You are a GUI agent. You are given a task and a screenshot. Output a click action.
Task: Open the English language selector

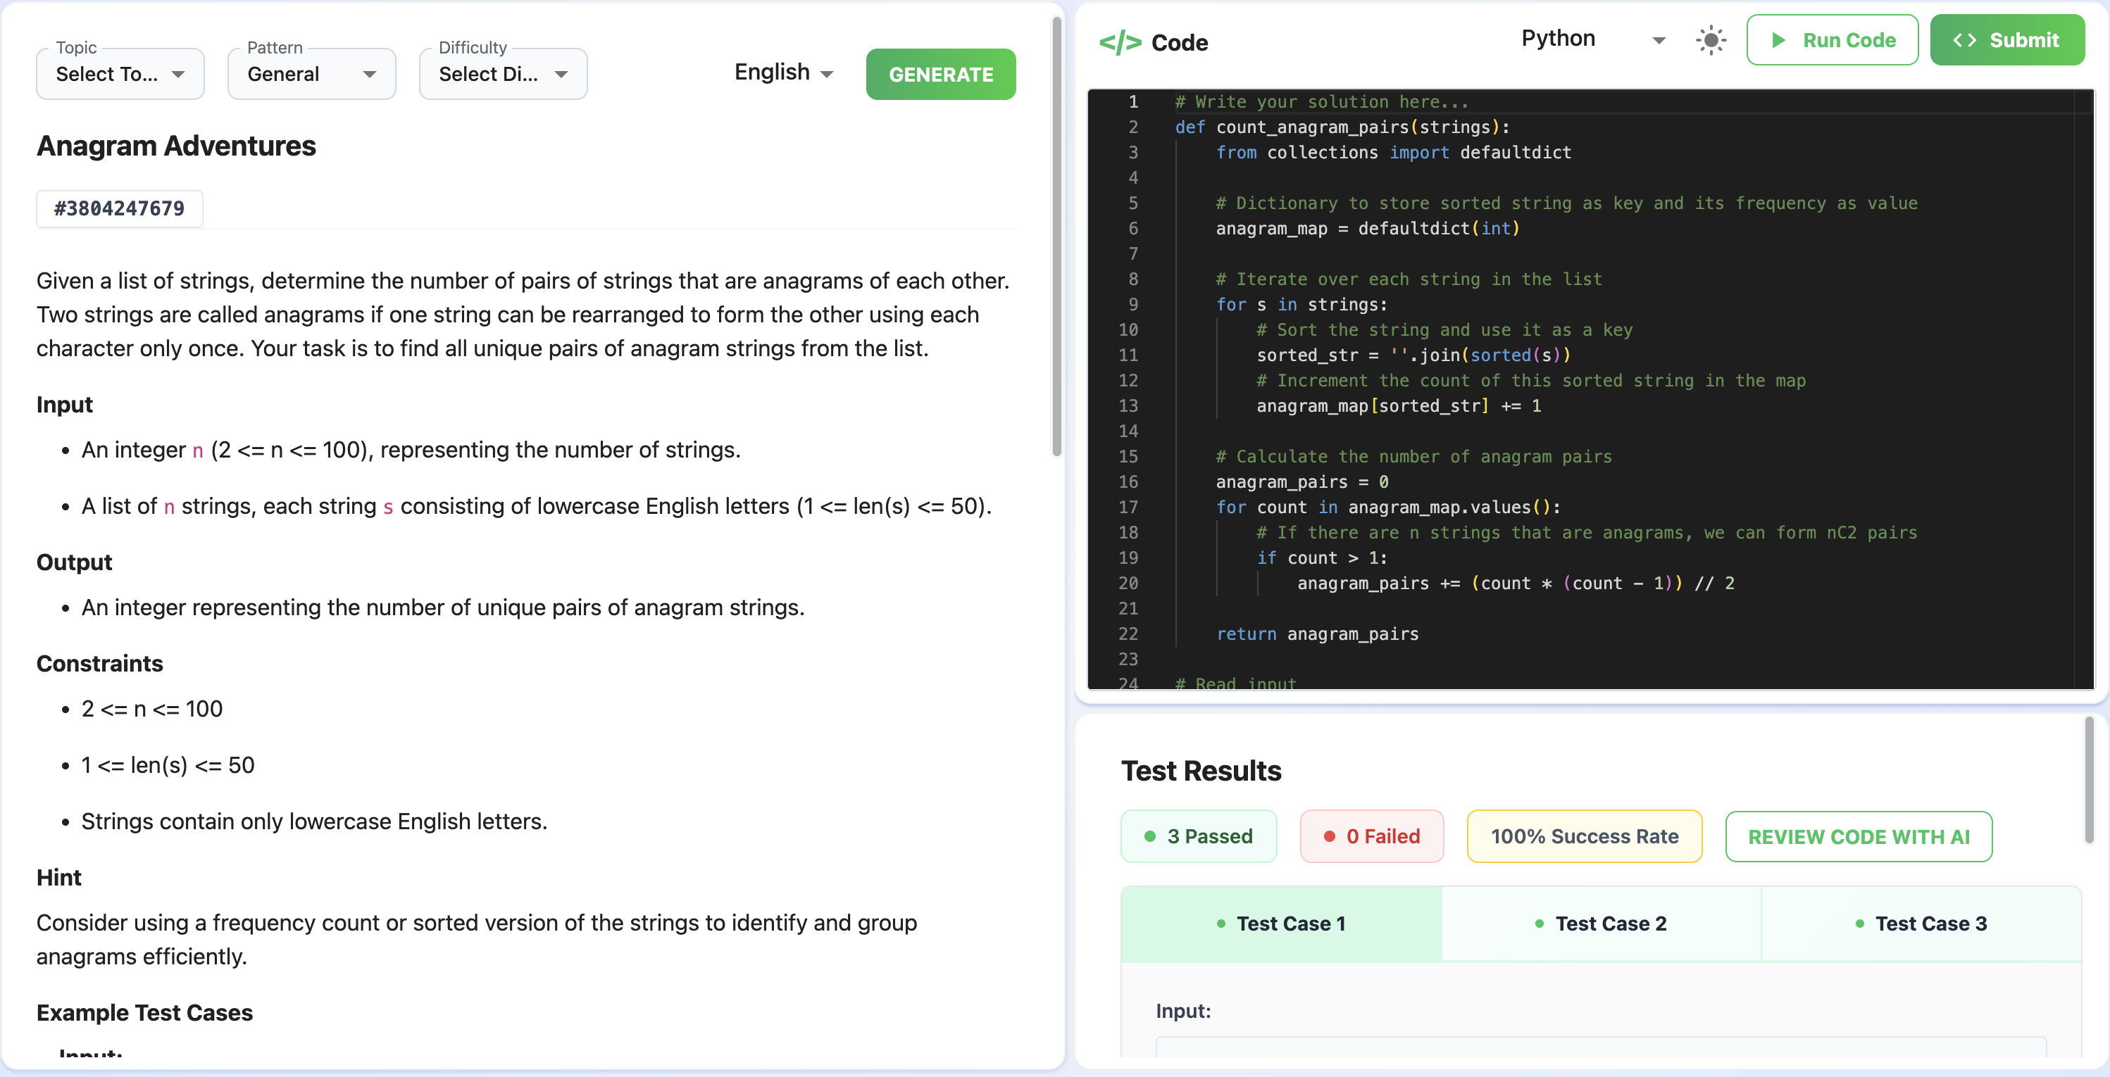[x=782, y=72]
